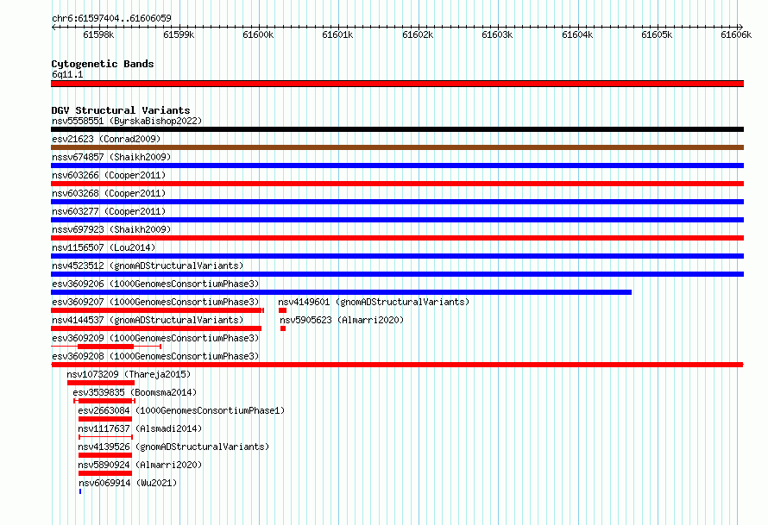Viewport: 768px width, 525px height.
Task: Select the blue nsv603277 variant bar
Action: [x=397, y=220]
